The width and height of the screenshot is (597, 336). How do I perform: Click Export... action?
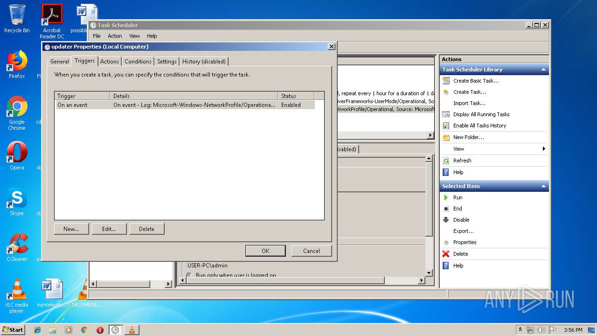[464, 231]
